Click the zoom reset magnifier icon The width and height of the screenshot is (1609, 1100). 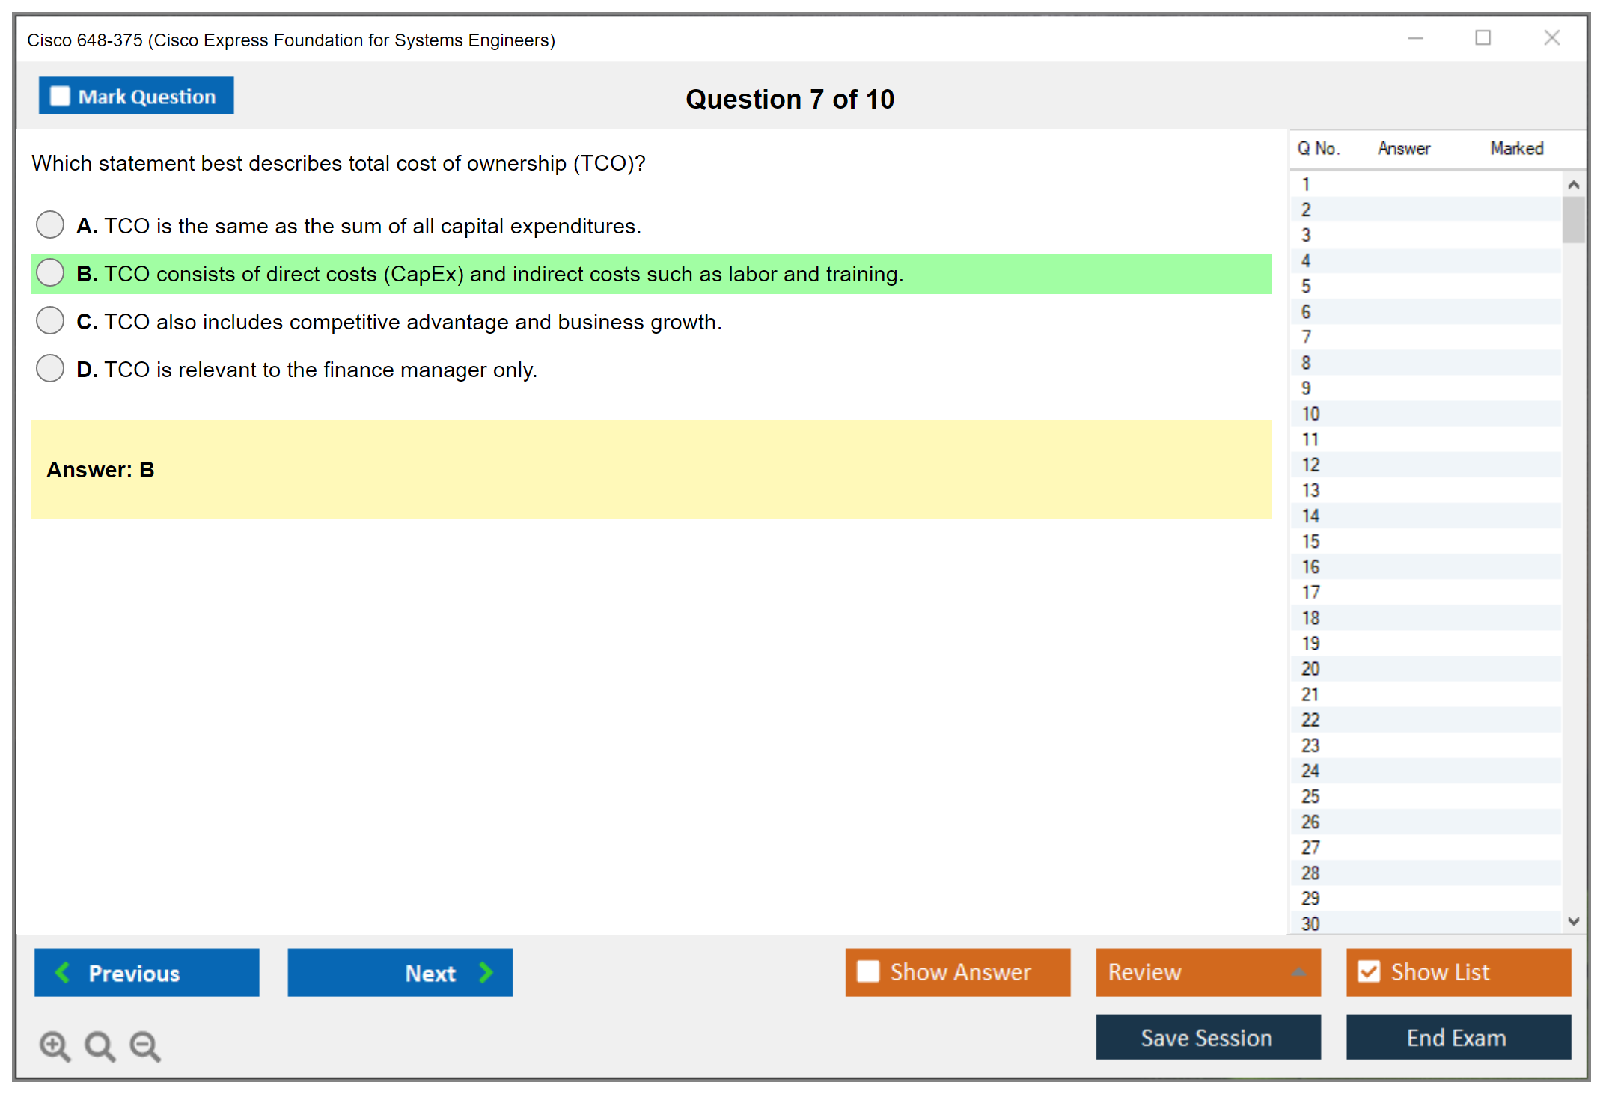[100, 1045]
